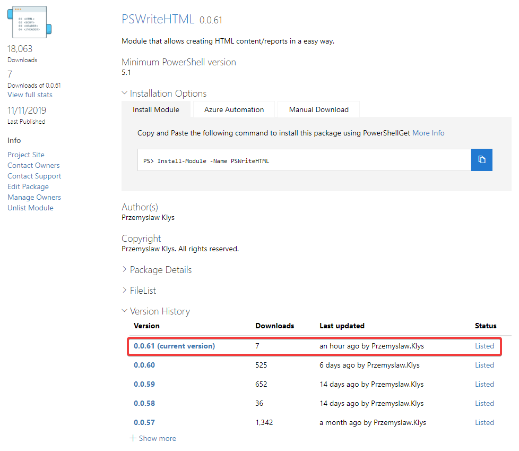The height and width of the screenshot is (451, 519).
Task: Open the Manage Owners page
Action: [34, 197]
